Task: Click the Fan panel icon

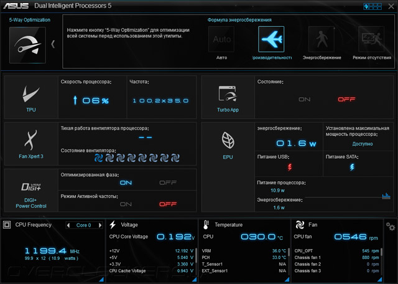Action: click(300, 225)
